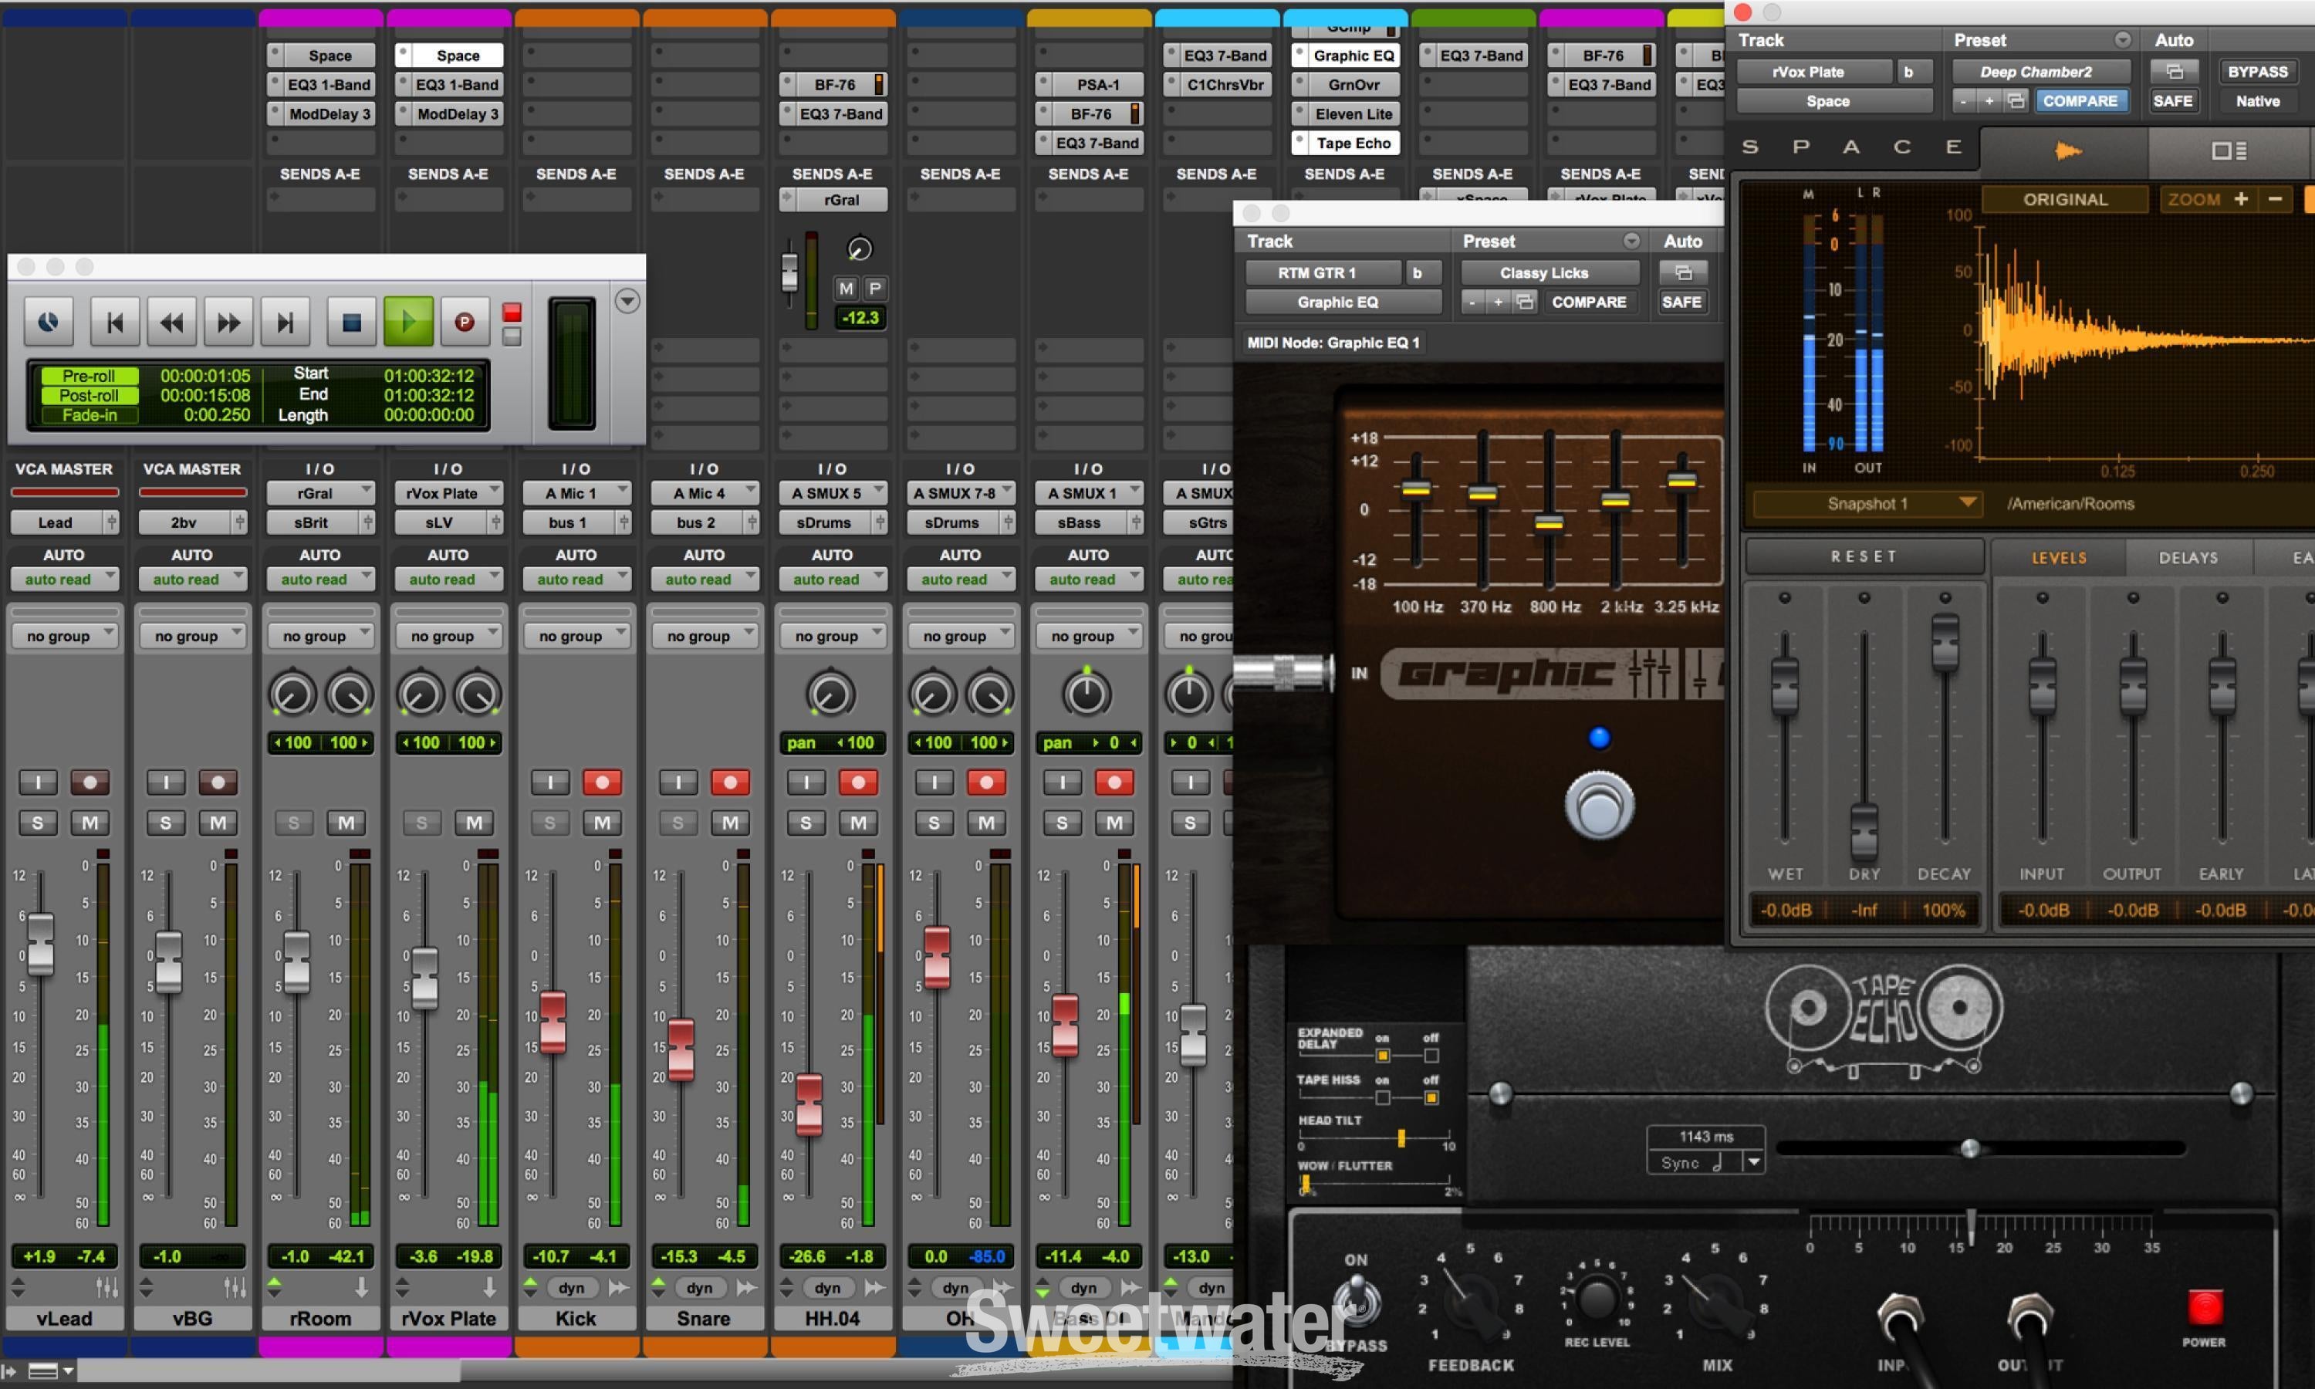Open vLead automation mode dropdown
Screen dimensions: 2315x1389
(65, 580)
